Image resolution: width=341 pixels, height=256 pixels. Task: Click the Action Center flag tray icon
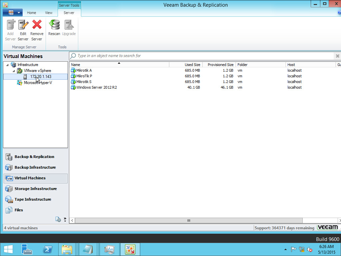(293, 249)
